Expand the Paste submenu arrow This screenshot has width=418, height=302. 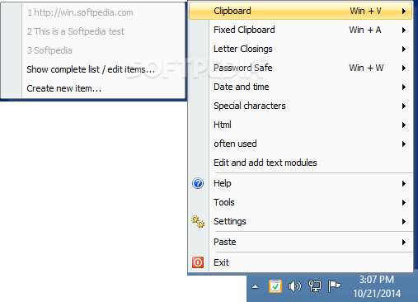(404, 242)
